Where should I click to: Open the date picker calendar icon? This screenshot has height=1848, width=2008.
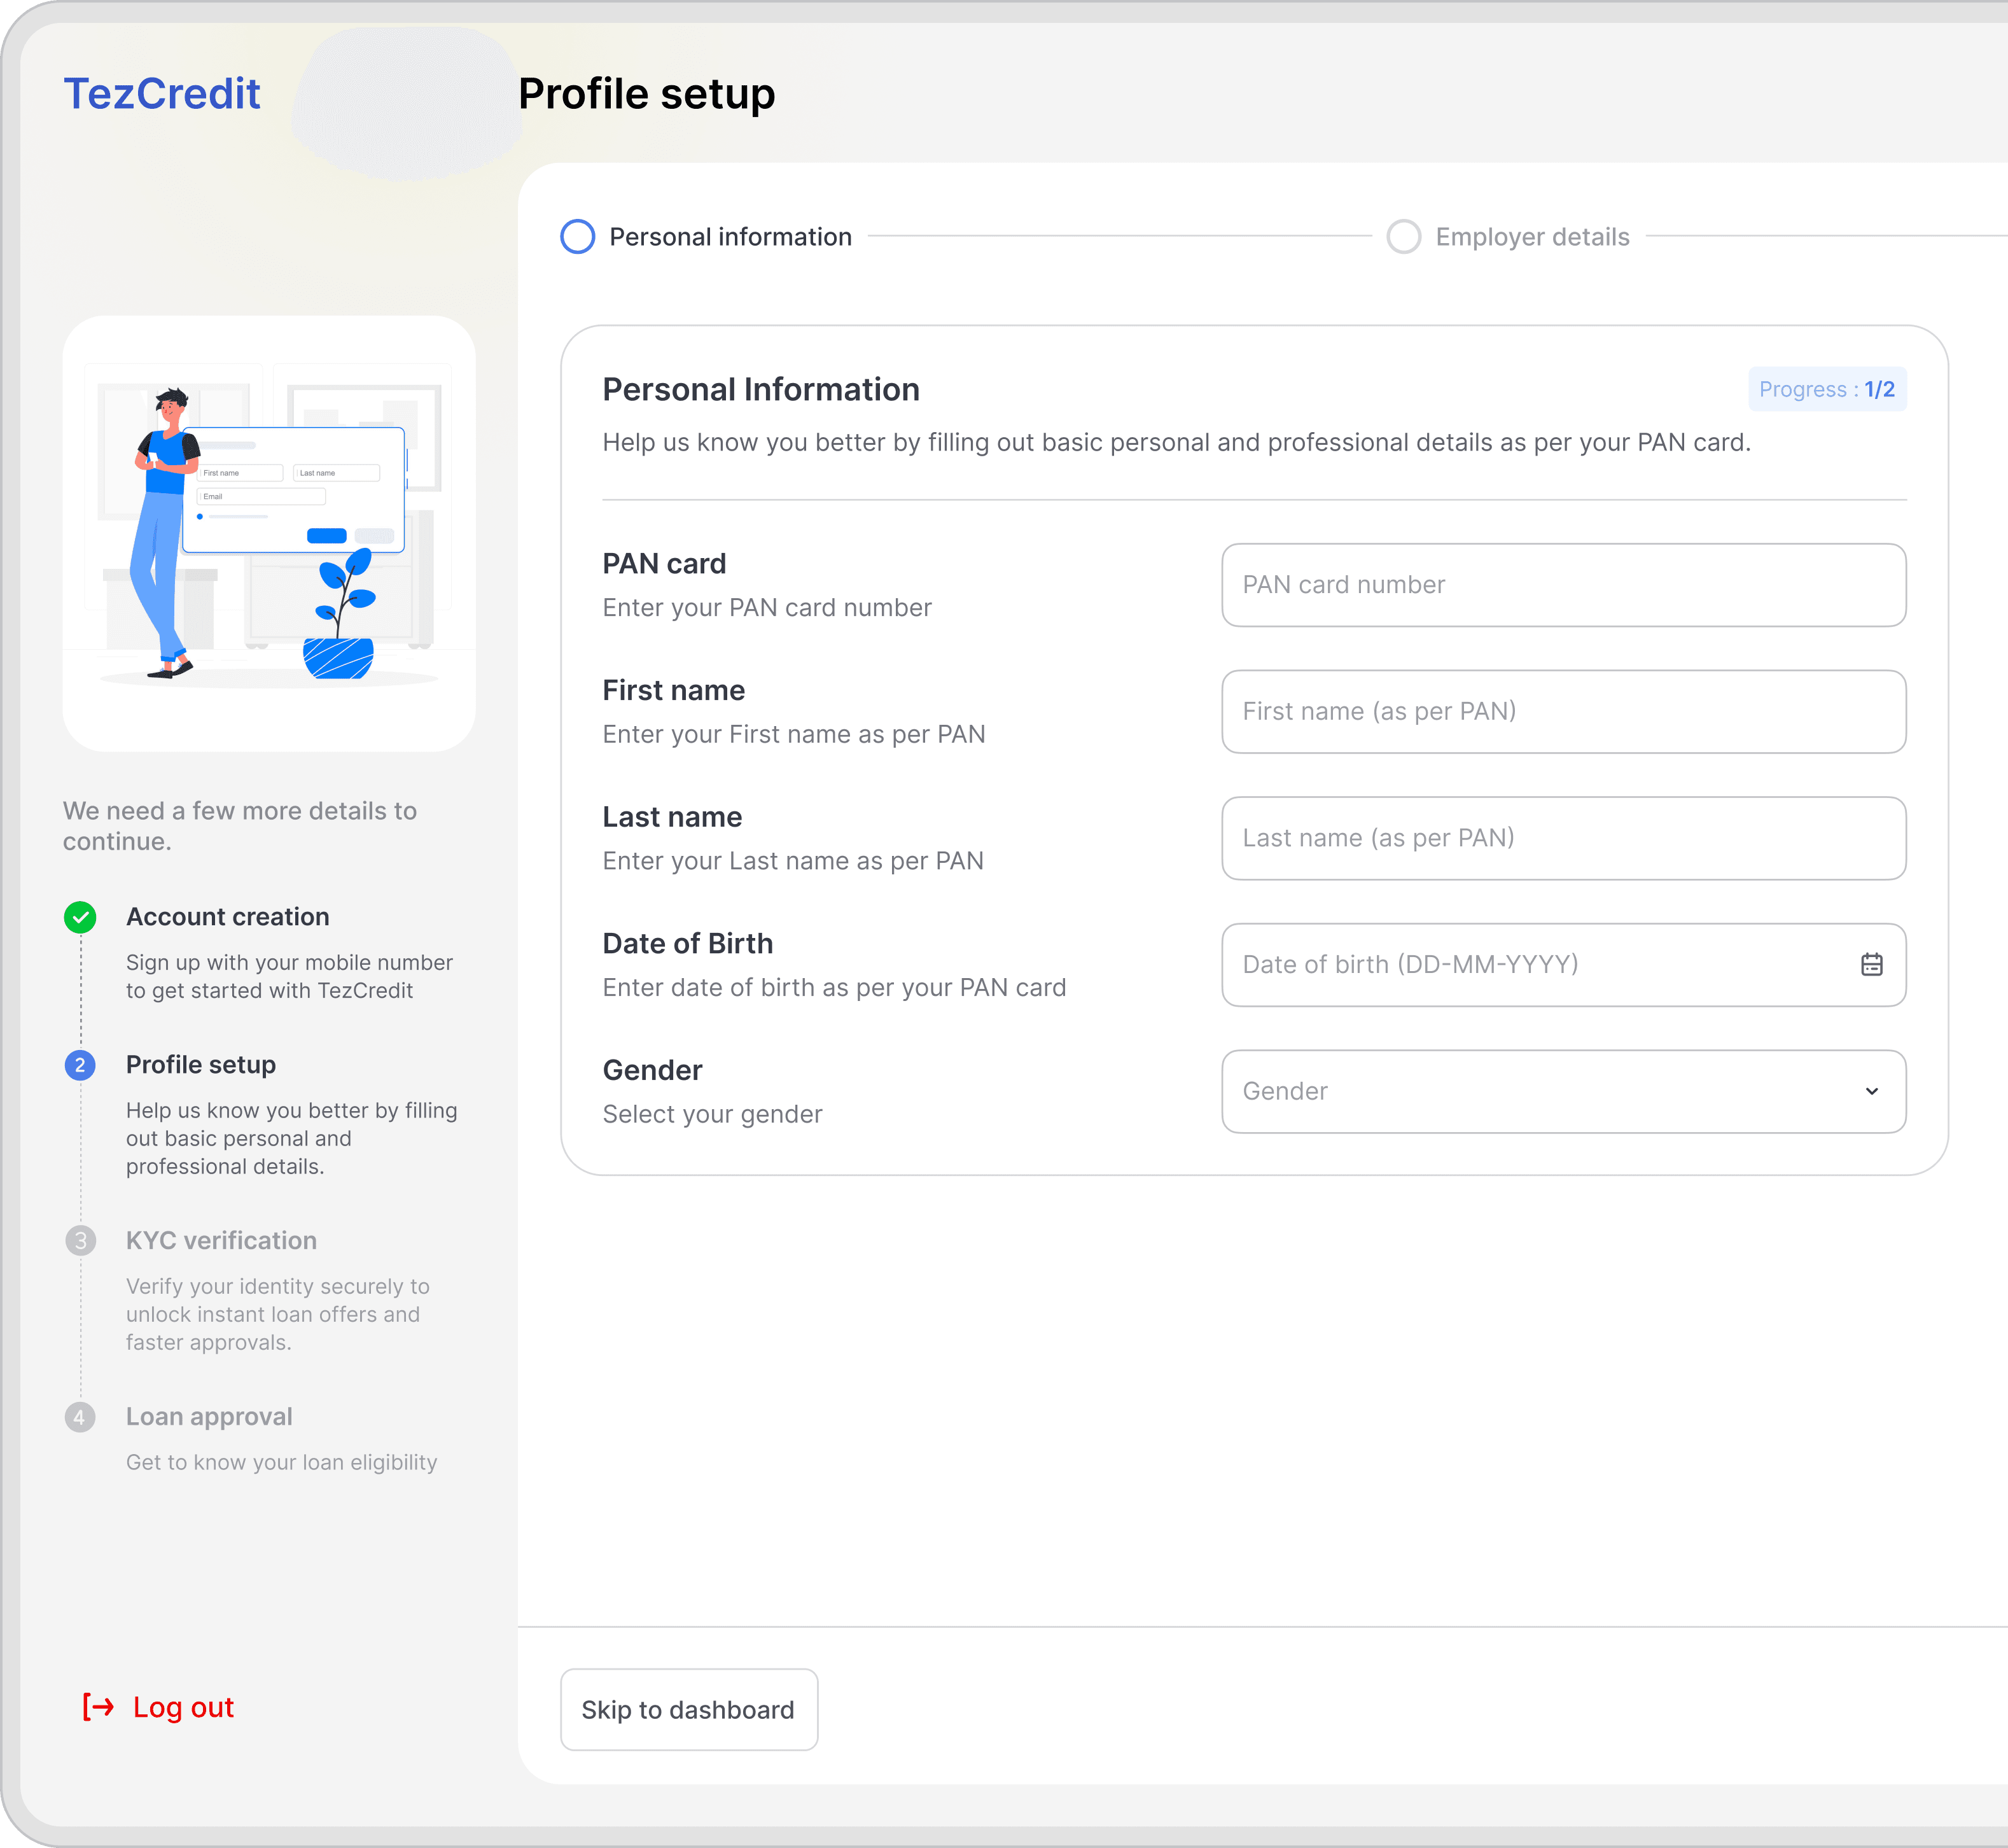1871,964
